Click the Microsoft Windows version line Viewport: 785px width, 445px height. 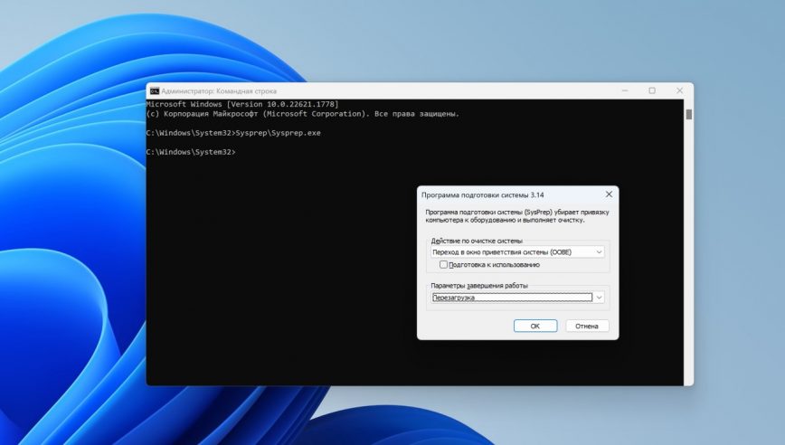pos(242,104)
